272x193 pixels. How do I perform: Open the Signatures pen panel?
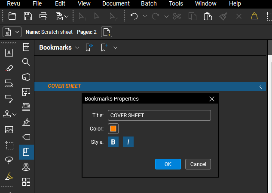26,122
